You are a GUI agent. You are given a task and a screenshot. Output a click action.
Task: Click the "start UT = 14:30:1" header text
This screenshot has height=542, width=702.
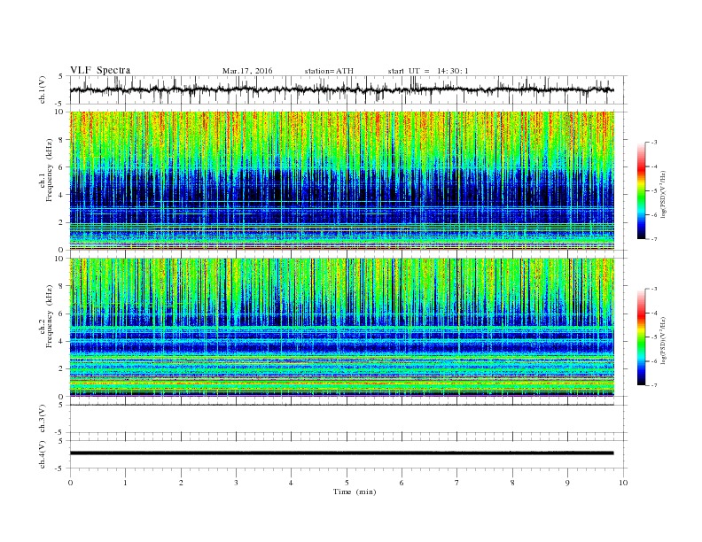coord(428,71)
